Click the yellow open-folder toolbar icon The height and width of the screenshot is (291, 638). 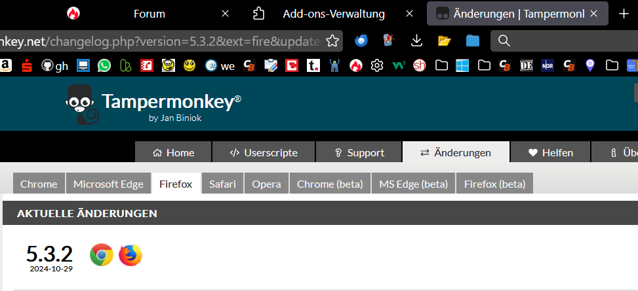pyautogui.click(x=445, y=41)
